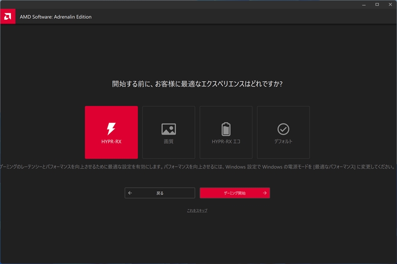Go back with the 戻る button text
Image resolution: width=397 pixels, height=264 pixels.
(x=160, y=193)
